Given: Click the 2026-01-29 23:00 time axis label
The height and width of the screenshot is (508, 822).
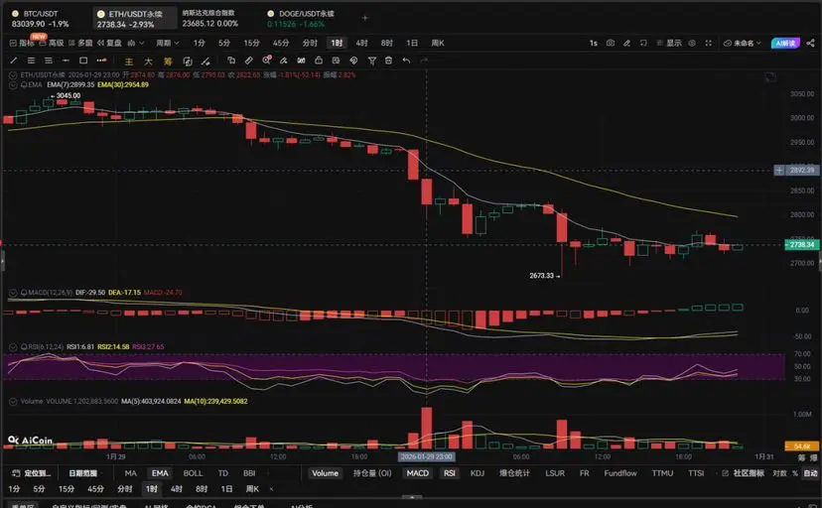Looking at the screenshot, I should (x=426, y=456).
